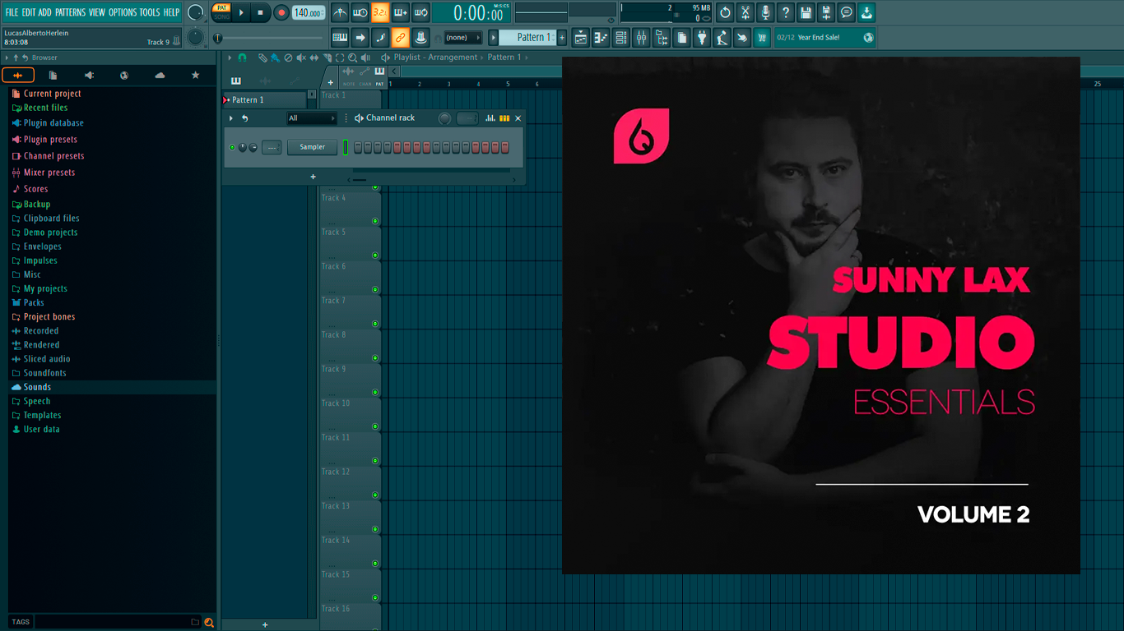Select the zoom magnifier tool in playlist

pyautogui.click(x=352, y=58)
